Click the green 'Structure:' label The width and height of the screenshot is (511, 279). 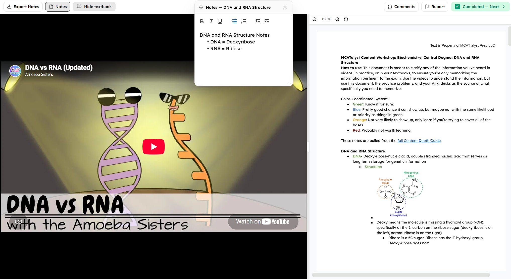[373, 167]
